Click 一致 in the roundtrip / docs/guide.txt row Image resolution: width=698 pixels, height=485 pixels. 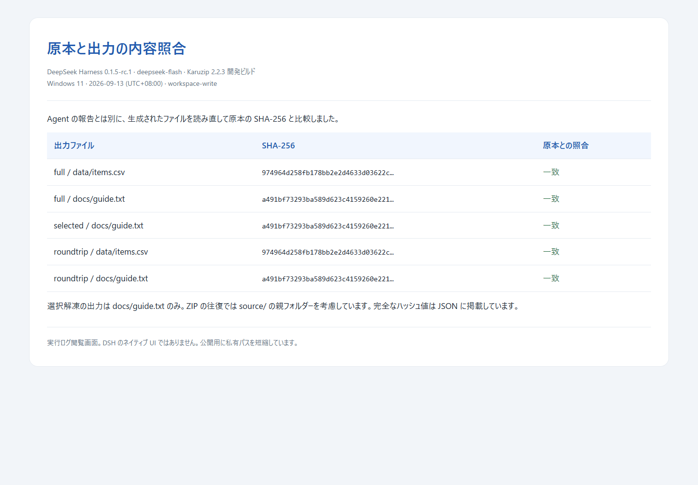pyautogui.click(x=551, y=278)
